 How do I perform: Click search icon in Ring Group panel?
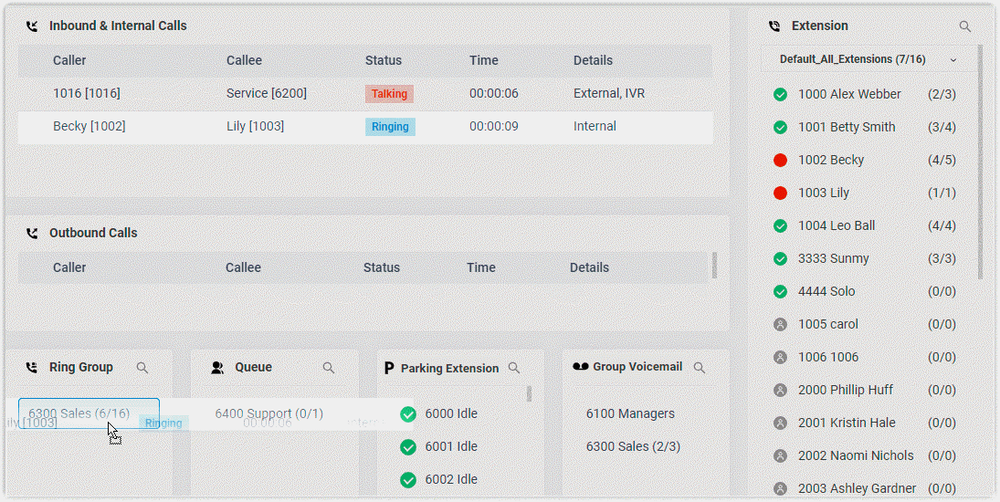[142, 368]
